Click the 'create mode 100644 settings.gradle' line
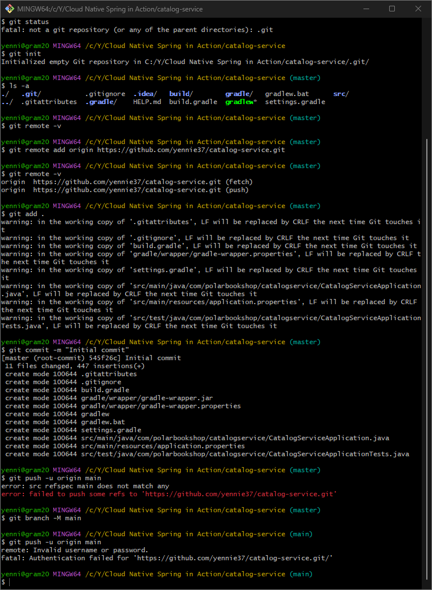The width and height of the screenshot is (432, 590). (x=73, y=430)
